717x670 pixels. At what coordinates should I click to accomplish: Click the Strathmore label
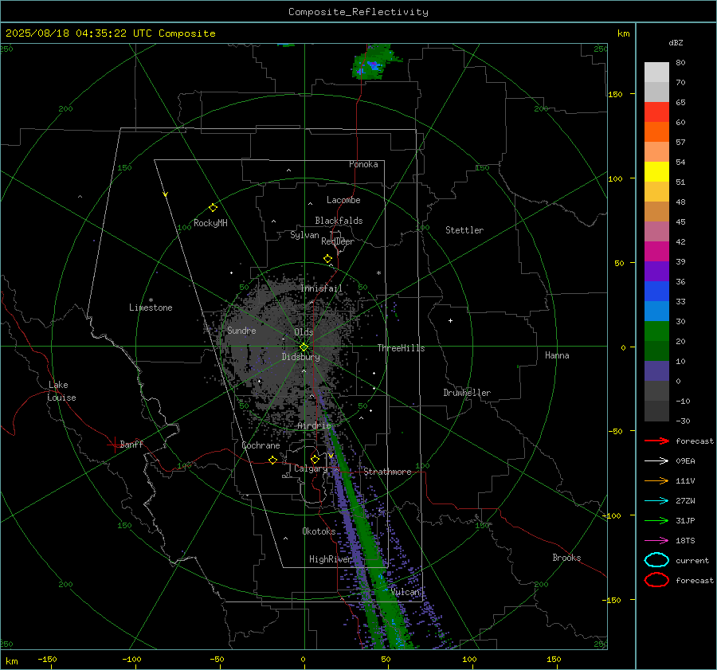[387, 472]
